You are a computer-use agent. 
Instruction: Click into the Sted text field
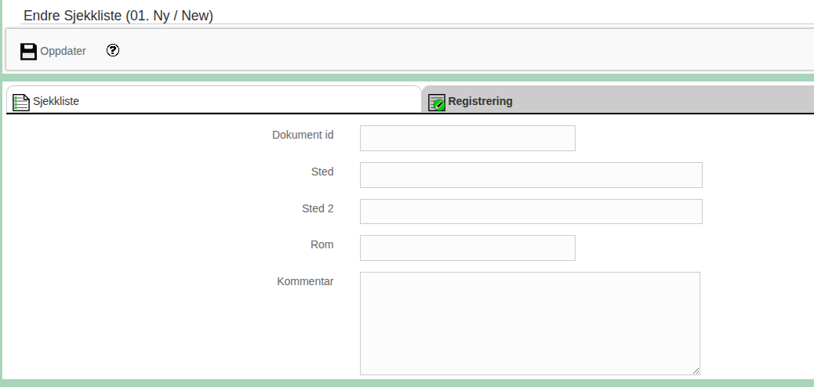point(531,175)
